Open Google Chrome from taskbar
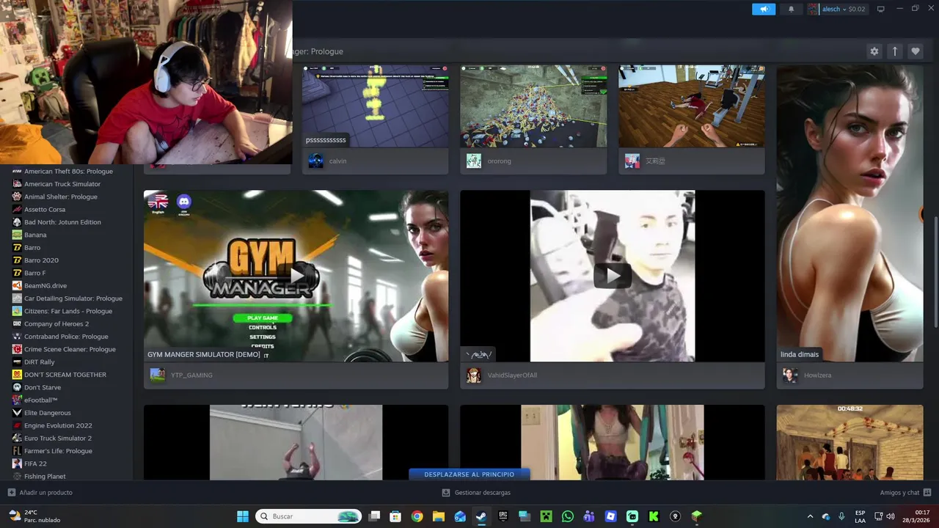 click(x=417, y=516)
